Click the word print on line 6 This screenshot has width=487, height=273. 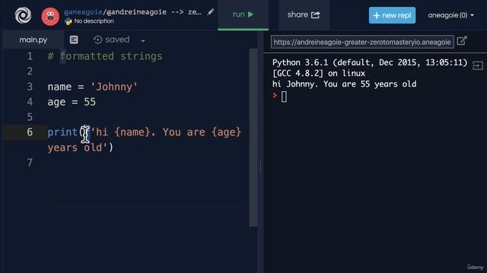62,132
